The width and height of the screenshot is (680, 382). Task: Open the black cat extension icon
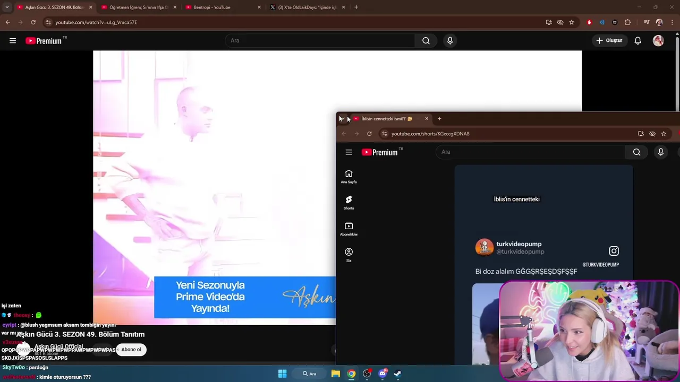coord(615,22)
